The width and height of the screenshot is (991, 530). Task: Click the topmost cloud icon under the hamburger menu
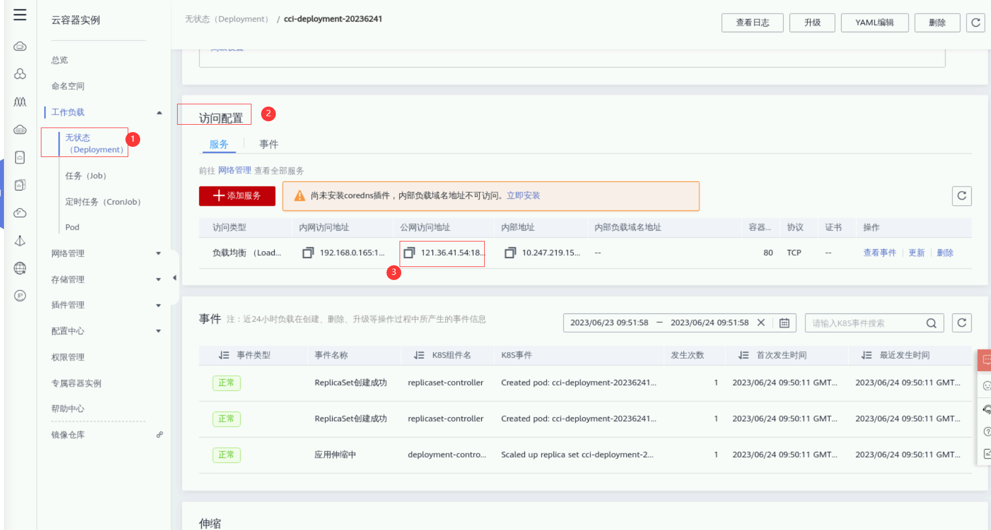click(20, 46)
